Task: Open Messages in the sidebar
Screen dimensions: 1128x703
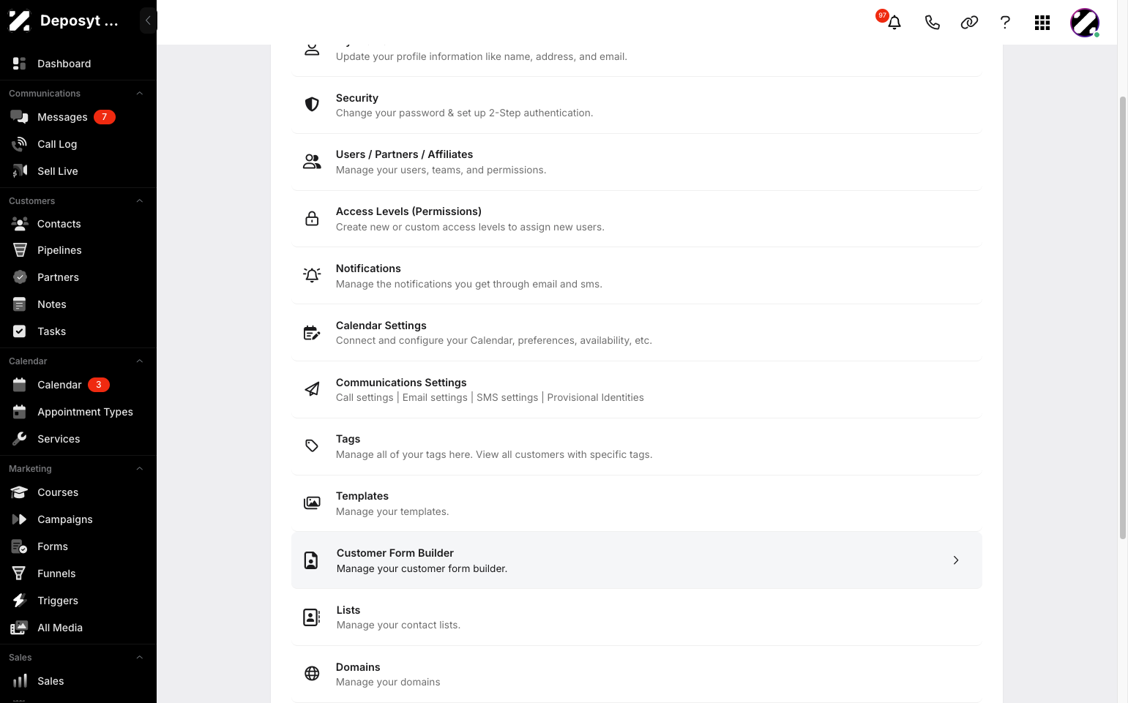Action: click(x=78, y=117)
